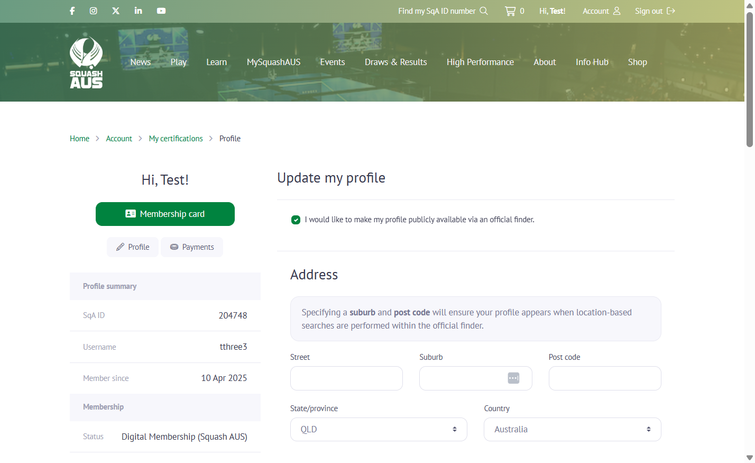This screenshot has width=755, height=463.
Task: Go to Squash AUS logo home
Action: click(86, 62)
